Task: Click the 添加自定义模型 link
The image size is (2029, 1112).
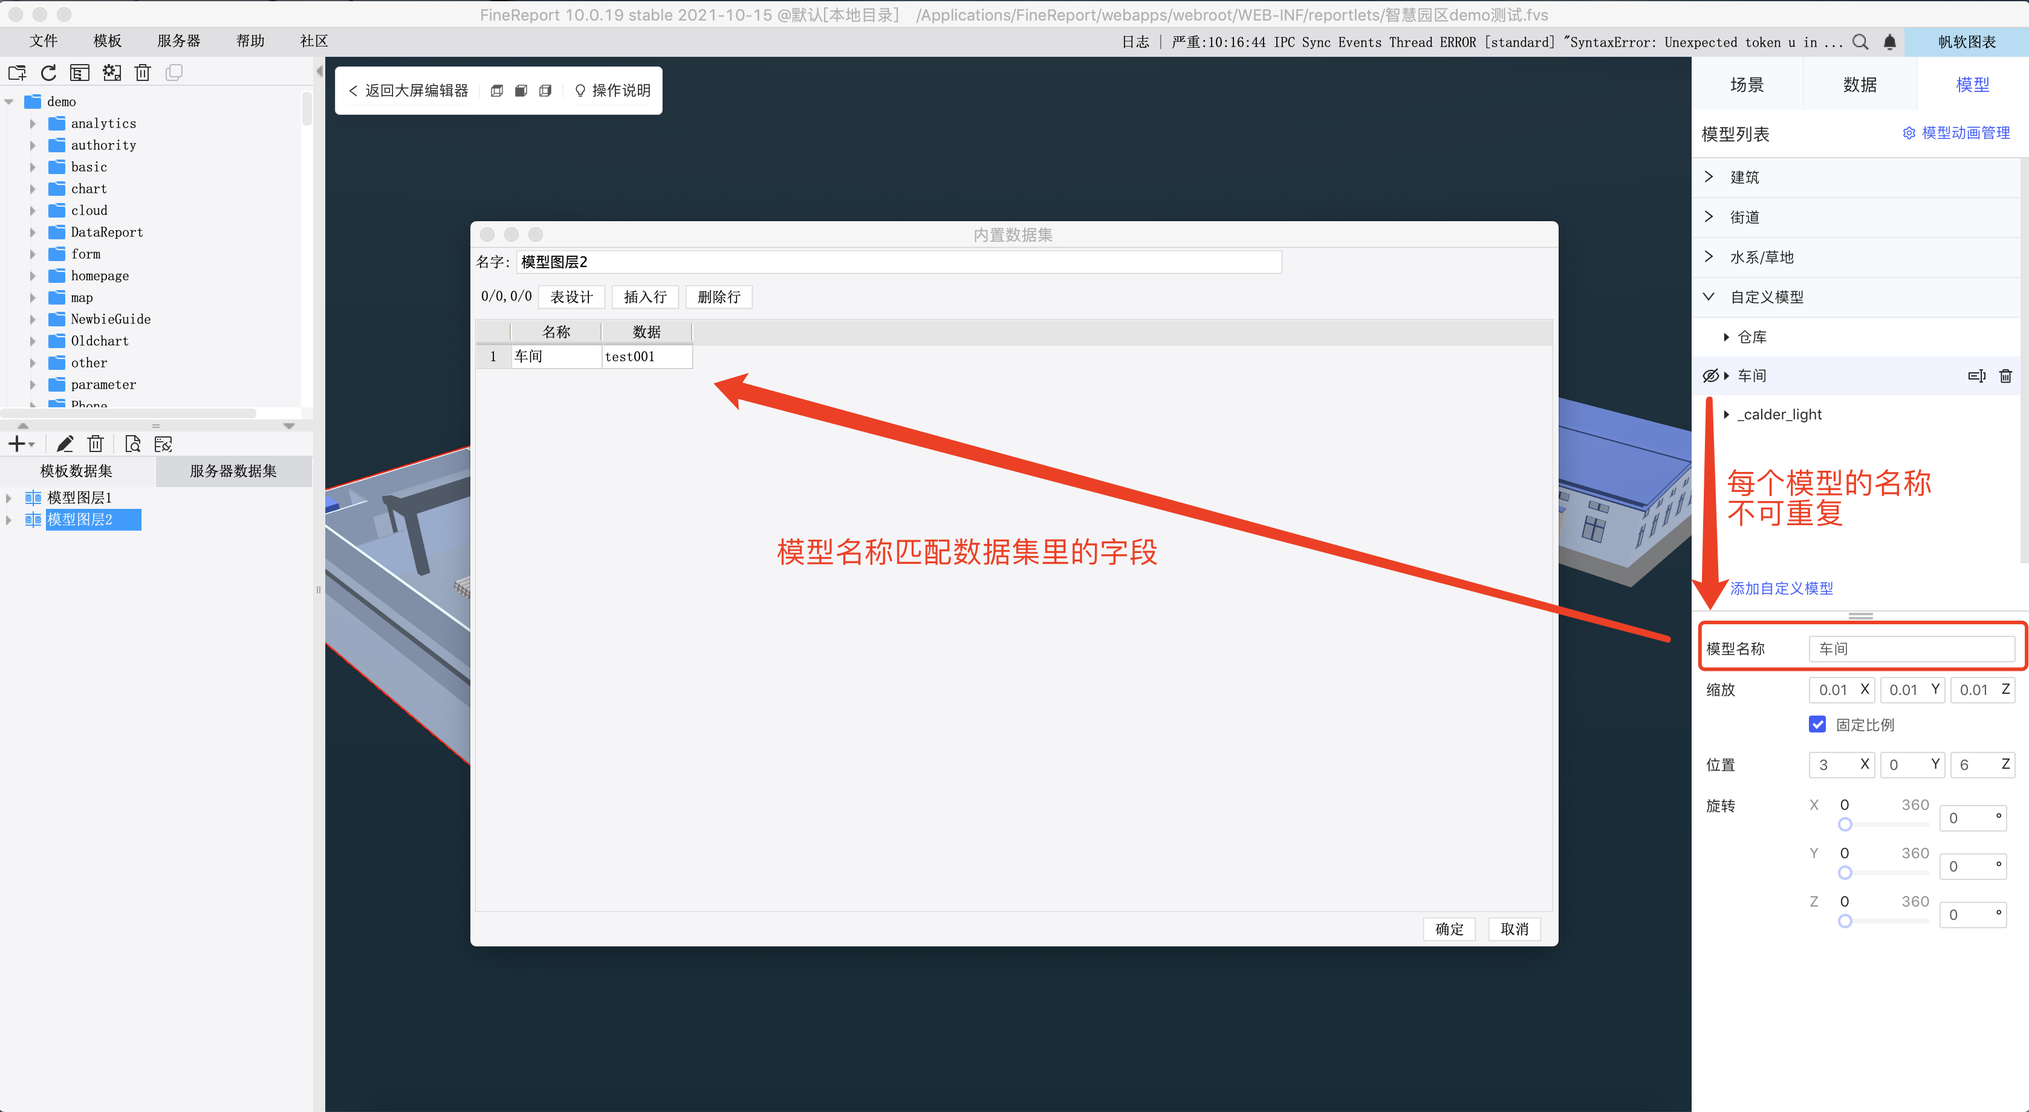Action: [x=1781, y=588]
